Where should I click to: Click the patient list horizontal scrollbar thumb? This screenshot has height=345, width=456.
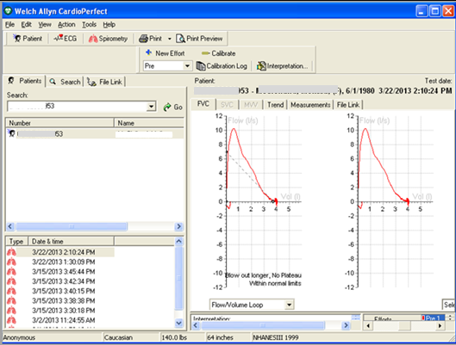coord(72,226)
